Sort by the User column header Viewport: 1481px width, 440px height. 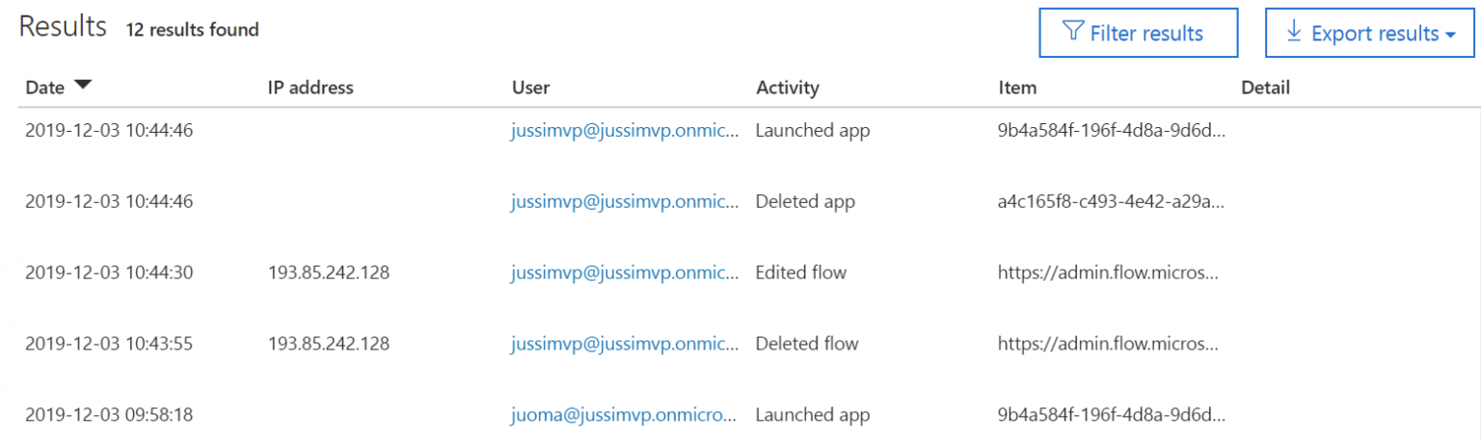click(530, 88)
